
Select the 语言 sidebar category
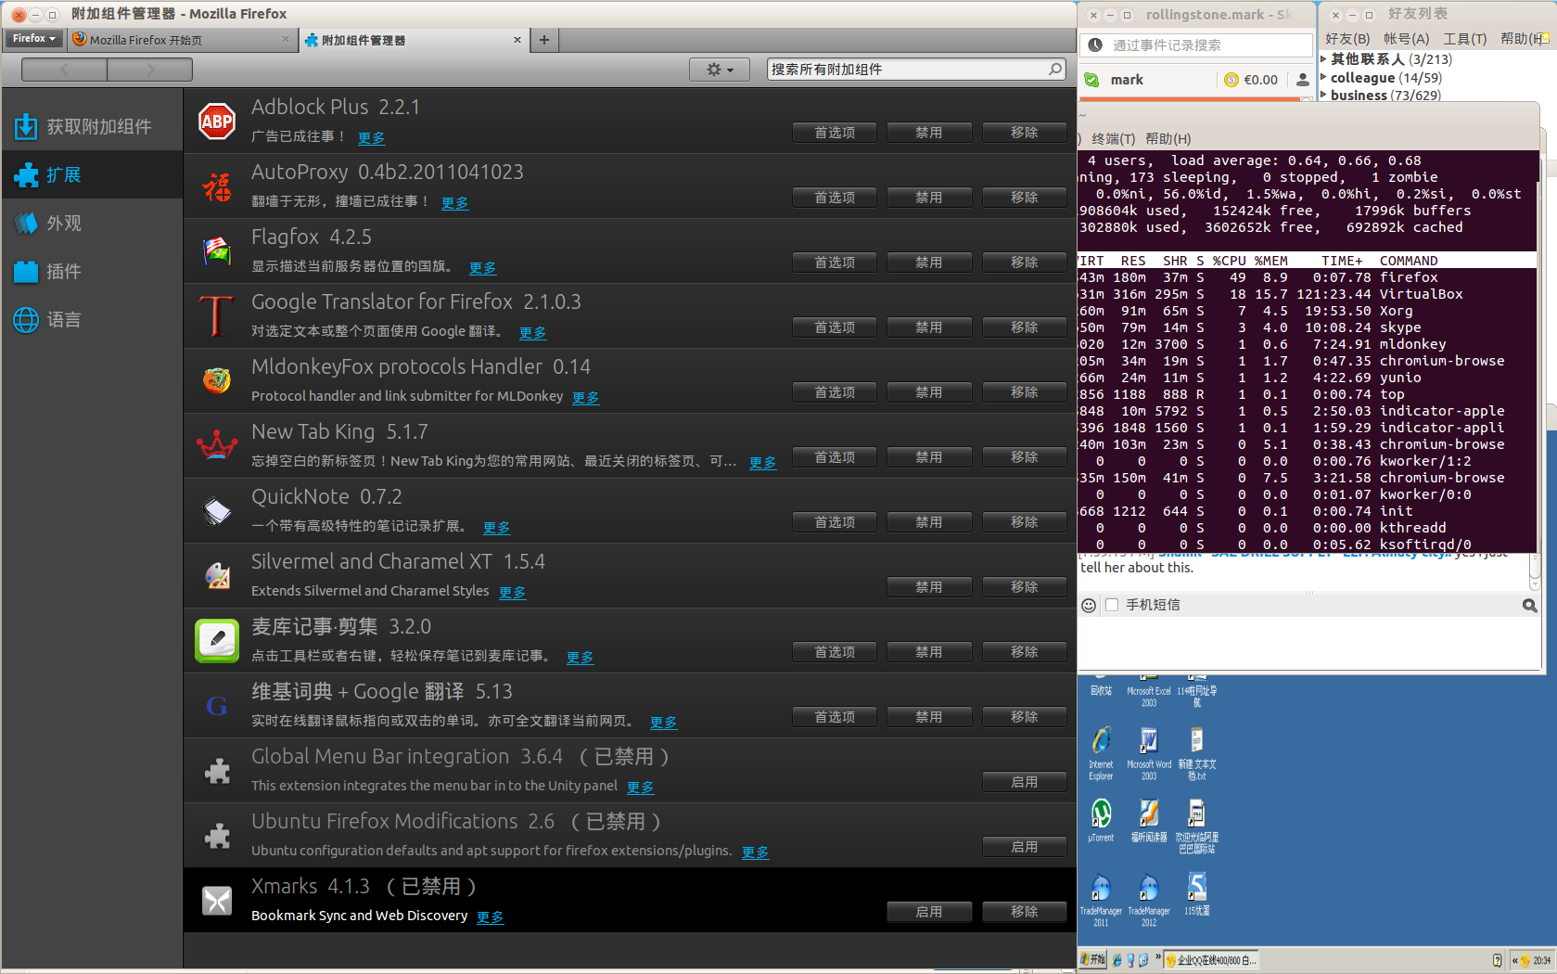click(93, 320)
